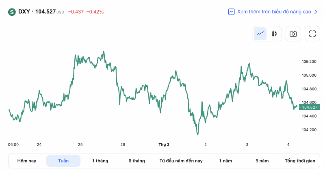Click the DXY symbol name

pyautogui.click(x=24, y=12)
